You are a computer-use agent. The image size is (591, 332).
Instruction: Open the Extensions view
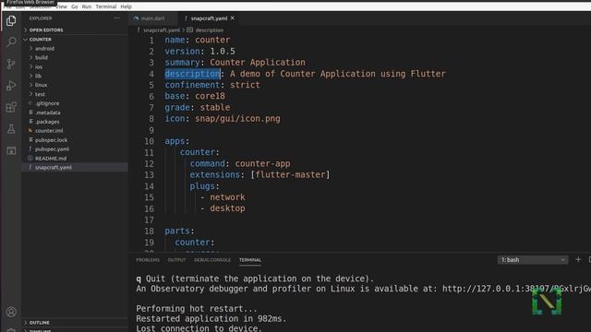pyautogui.click(x=11, y=107)
